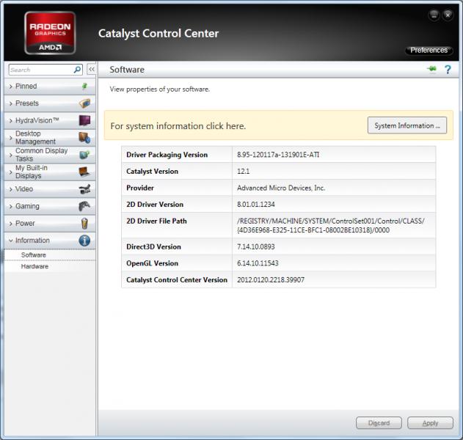Screen dimensions: 463x440
Task: Click the Gaming controller icon
Action: (84, 206)
